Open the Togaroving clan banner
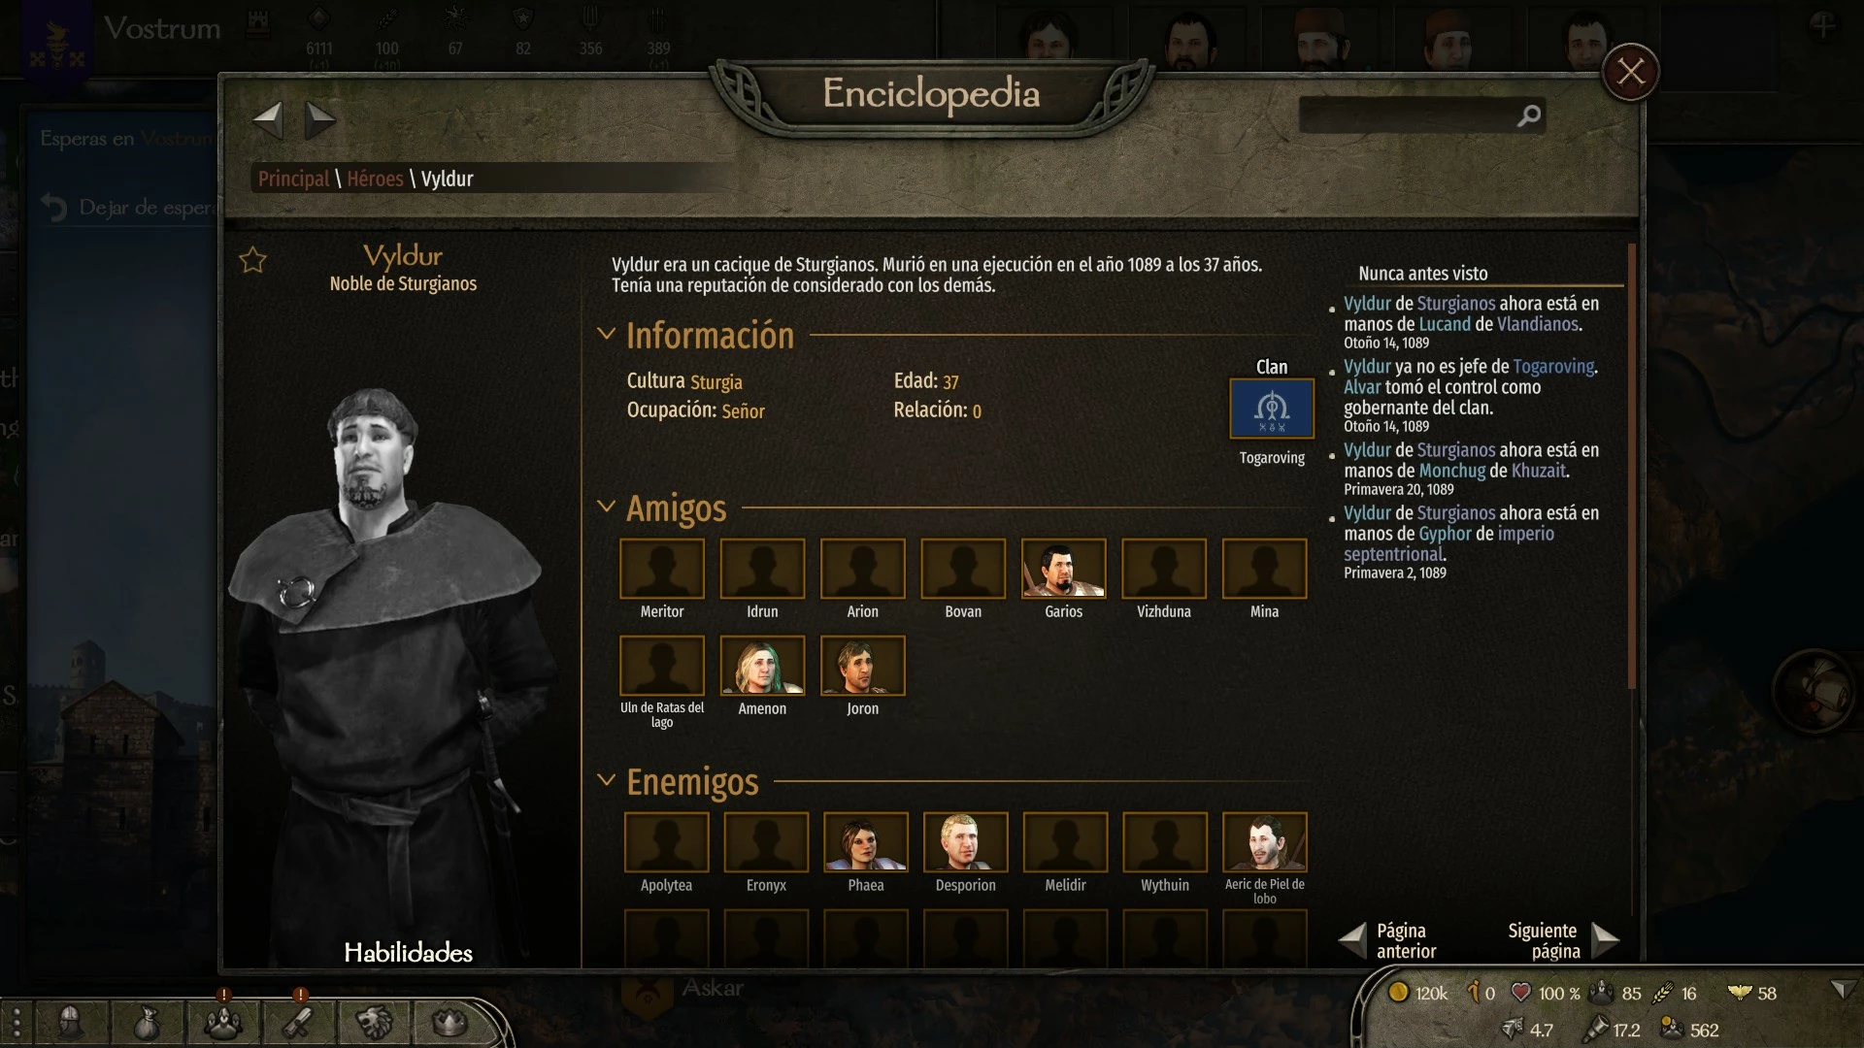1864x1048 pixels. (1272, 409)
